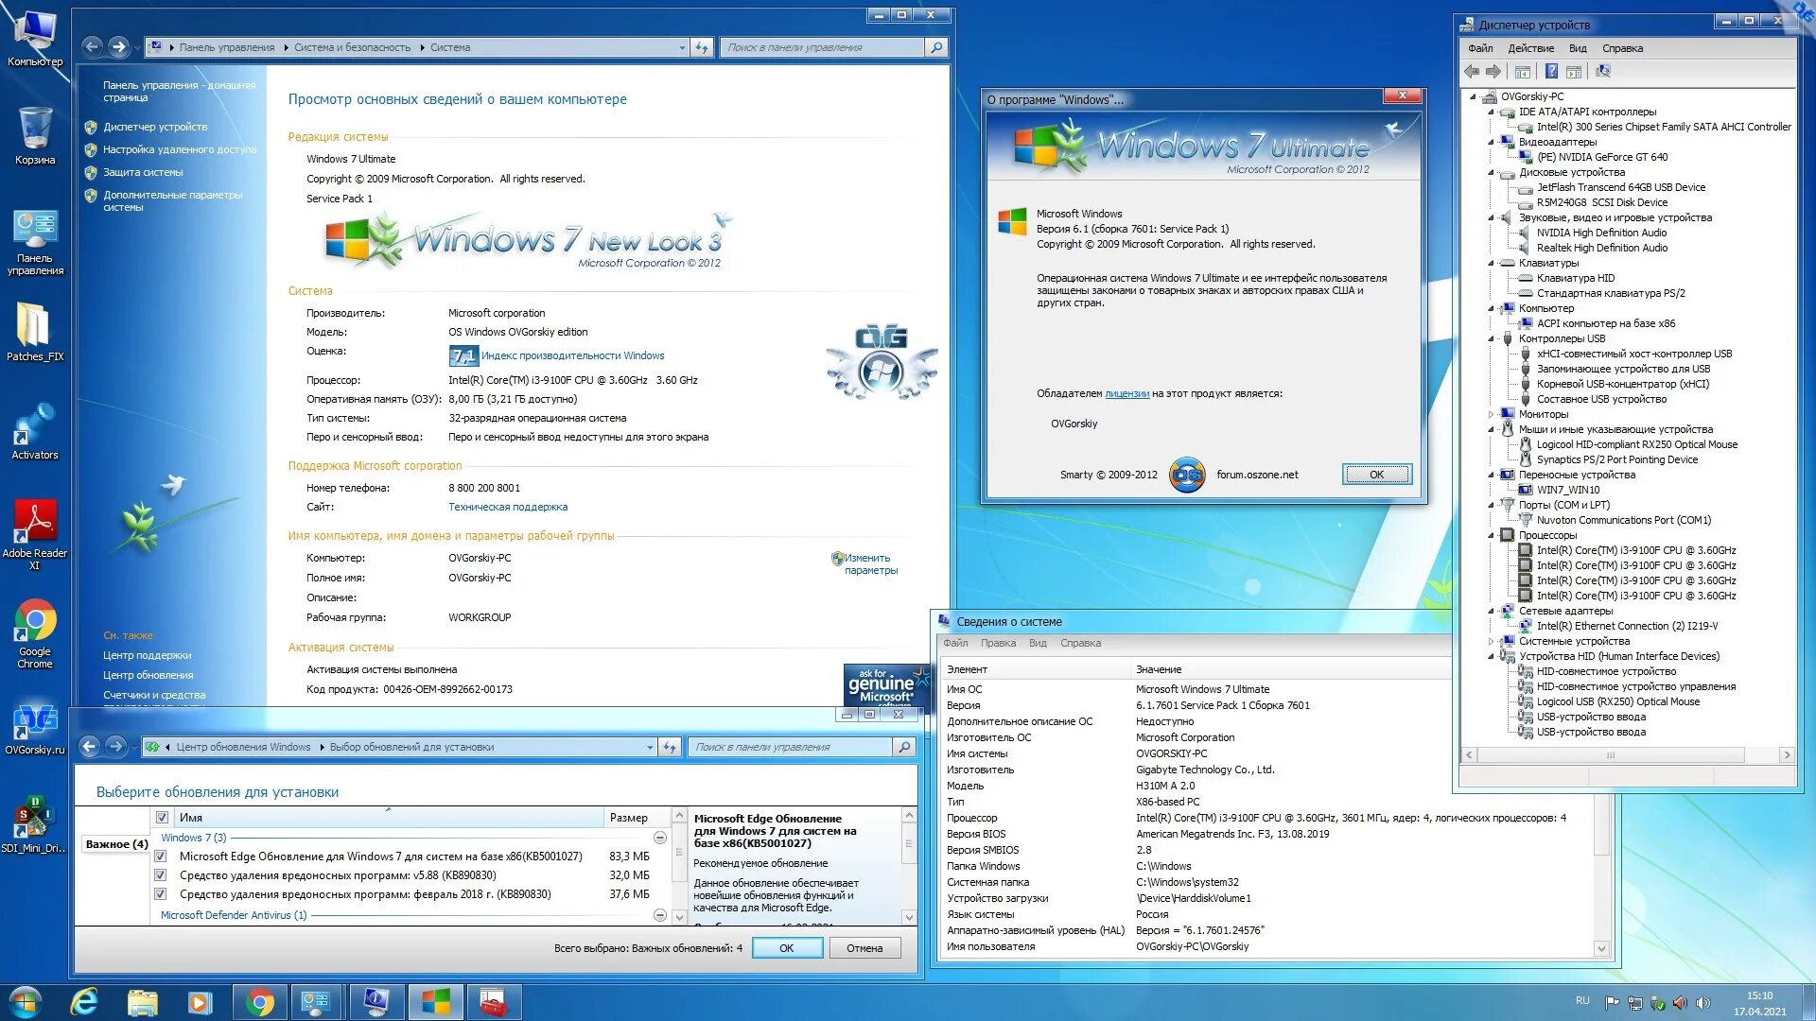Open the Вид menu in Сведения о системе

click(1038, 643)
